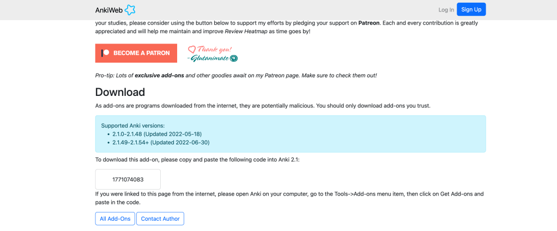Click the AnkiWeb star logo icon
557x231 pixels.
point(130,10)
